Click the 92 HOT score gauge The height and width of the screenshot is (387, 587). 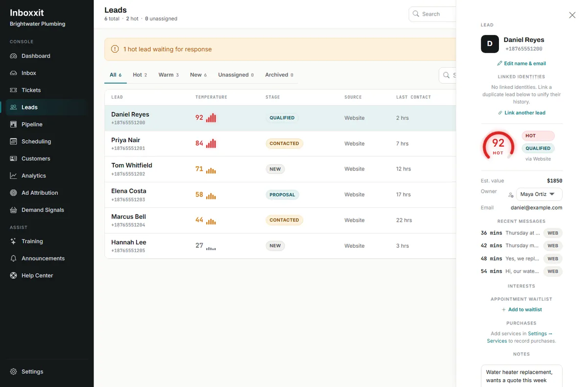498,145
